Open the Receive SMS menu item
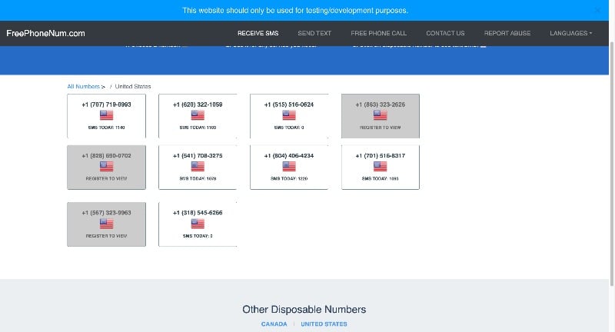 coord(258,33)
